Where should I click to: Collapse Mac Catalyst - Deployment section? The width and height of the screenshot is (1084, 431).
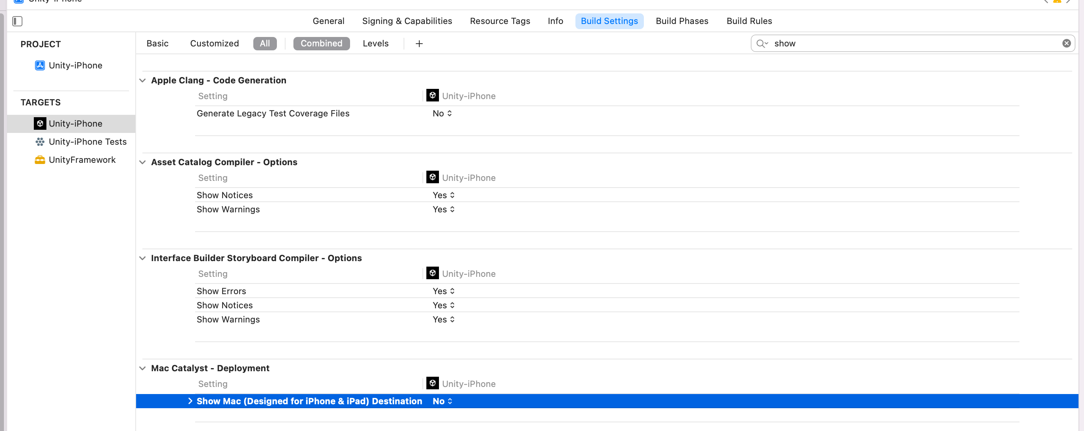click(143, 368)
